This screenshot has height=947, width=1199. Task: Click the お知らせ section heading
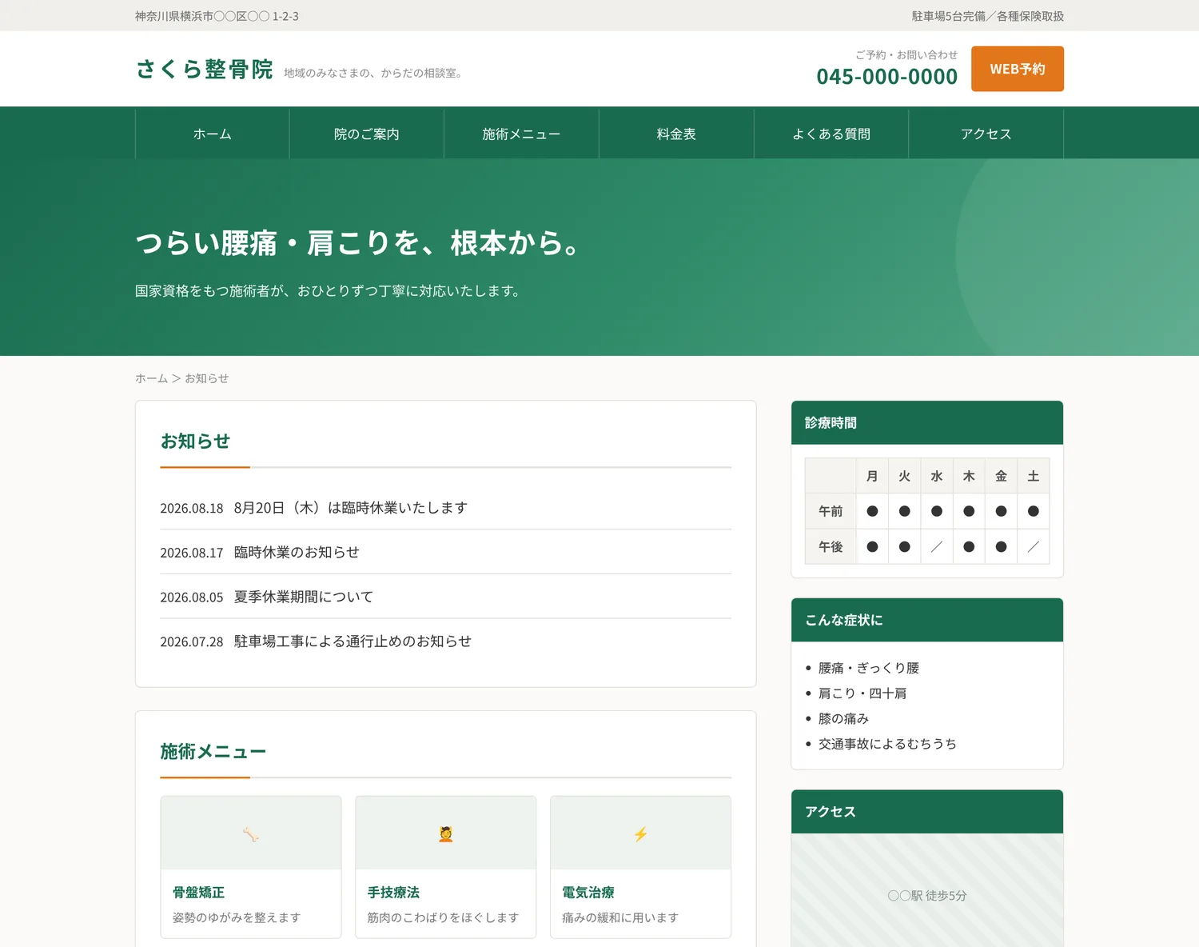tap(195, 442)
